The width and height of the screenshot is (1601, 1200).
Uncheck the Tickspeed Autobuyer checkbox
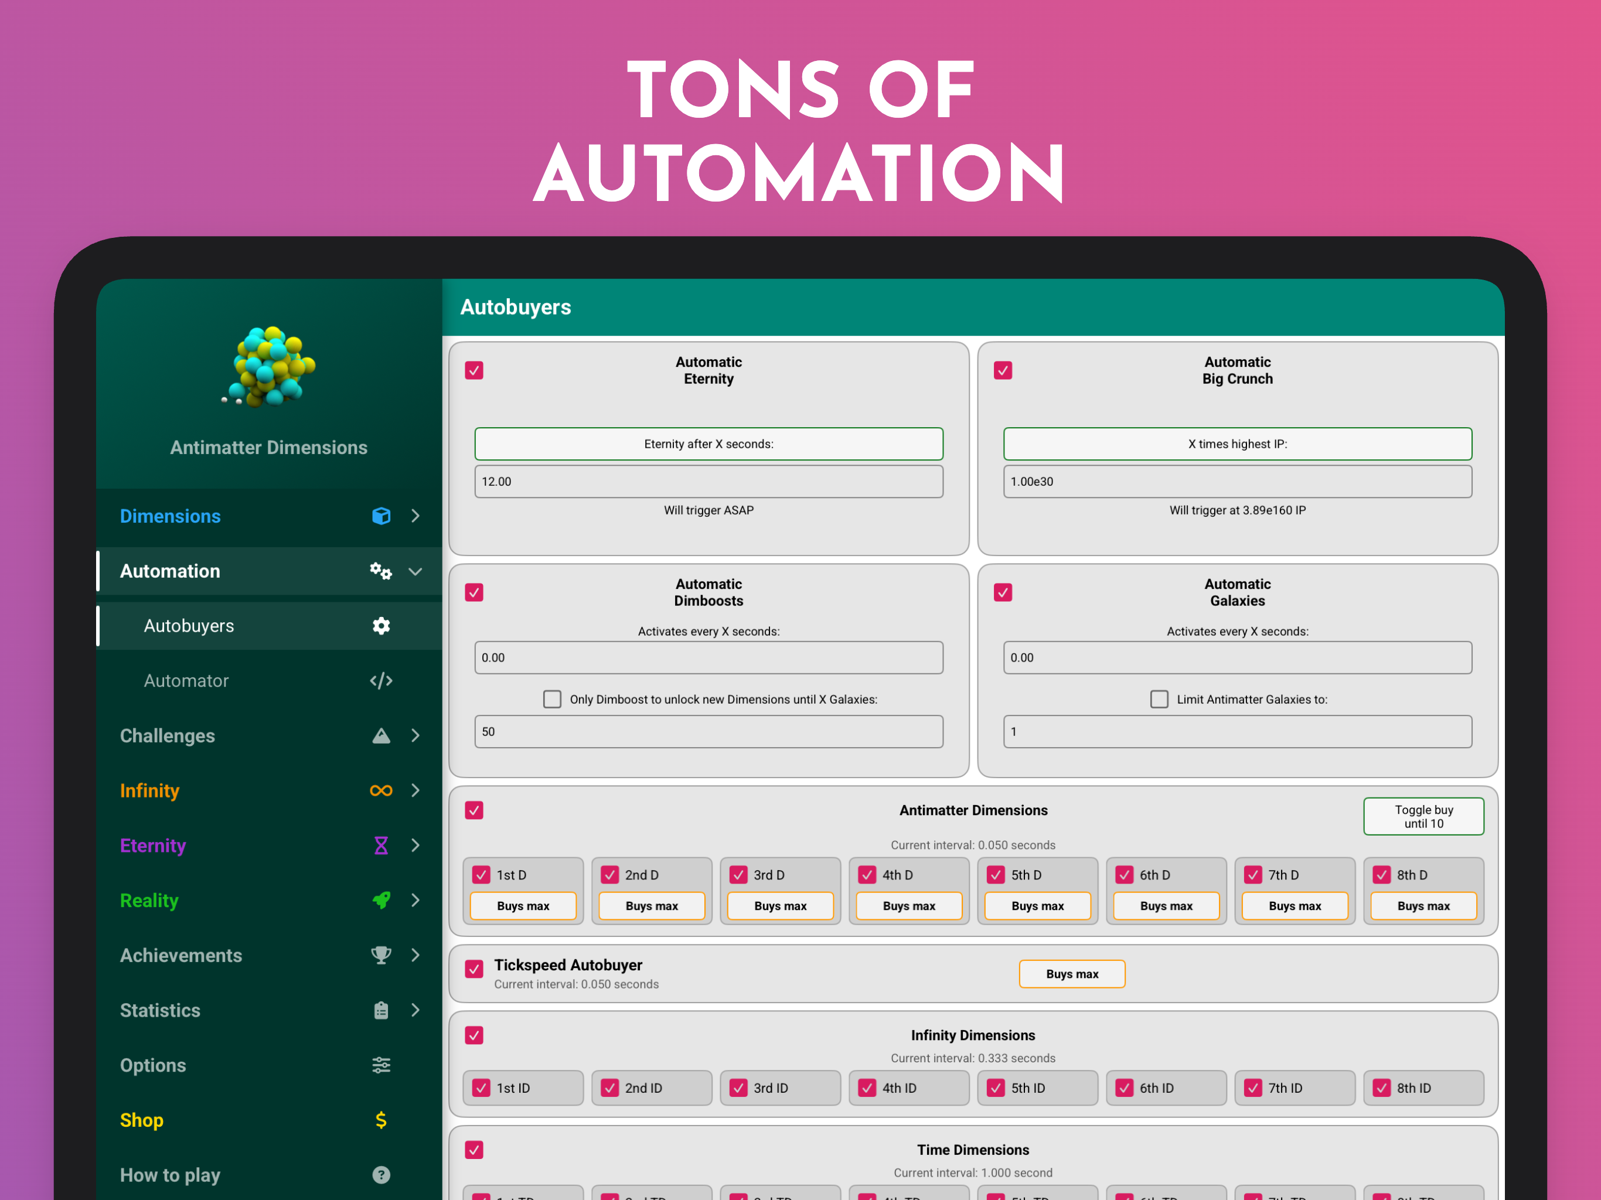pos(474,969)
